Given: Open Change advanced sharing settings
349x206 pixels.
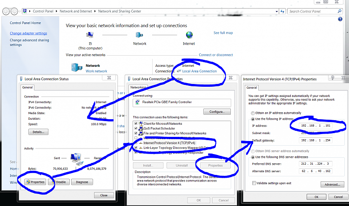Looking at the screenshot, I should click(x=29, y=42).
